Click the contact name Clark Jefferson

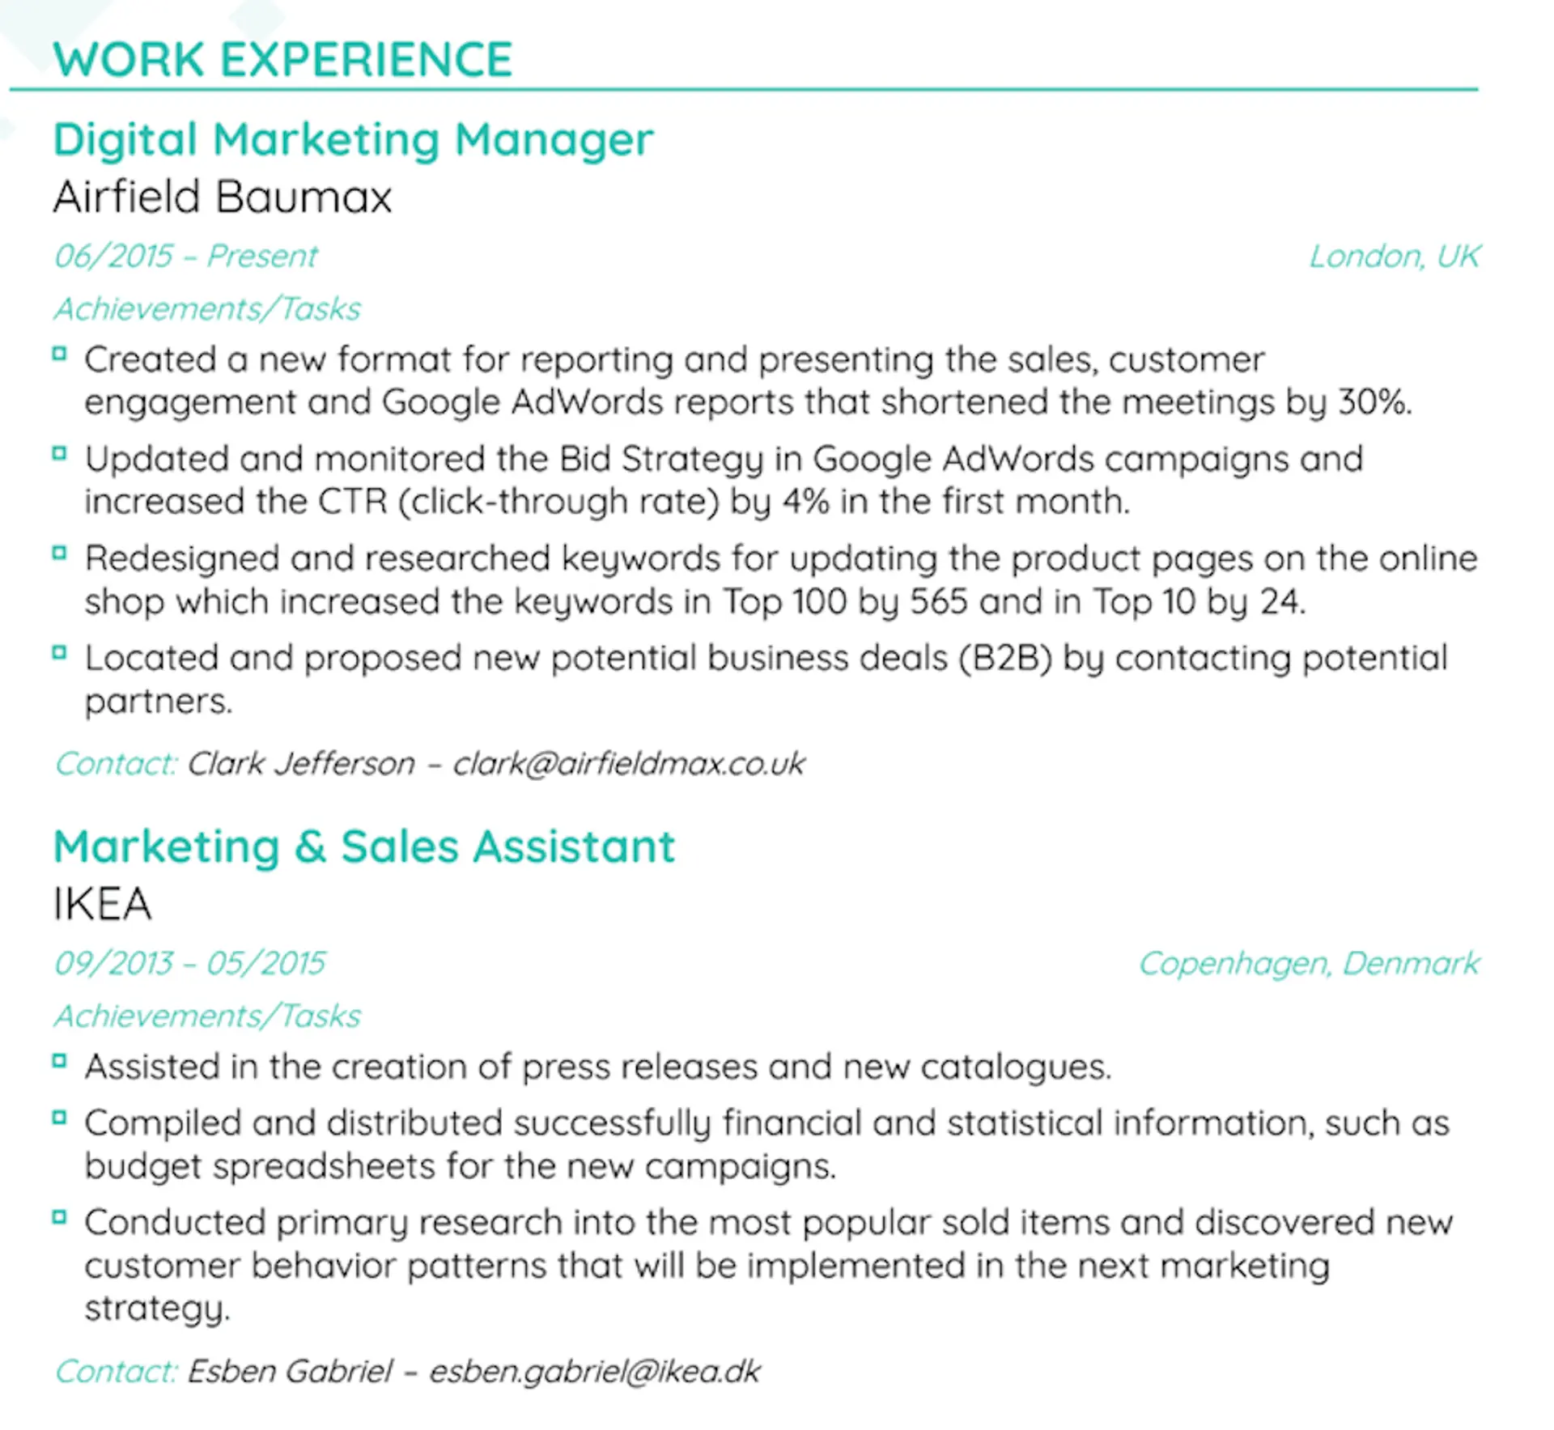pyautogui.click(x=301, y=763)
